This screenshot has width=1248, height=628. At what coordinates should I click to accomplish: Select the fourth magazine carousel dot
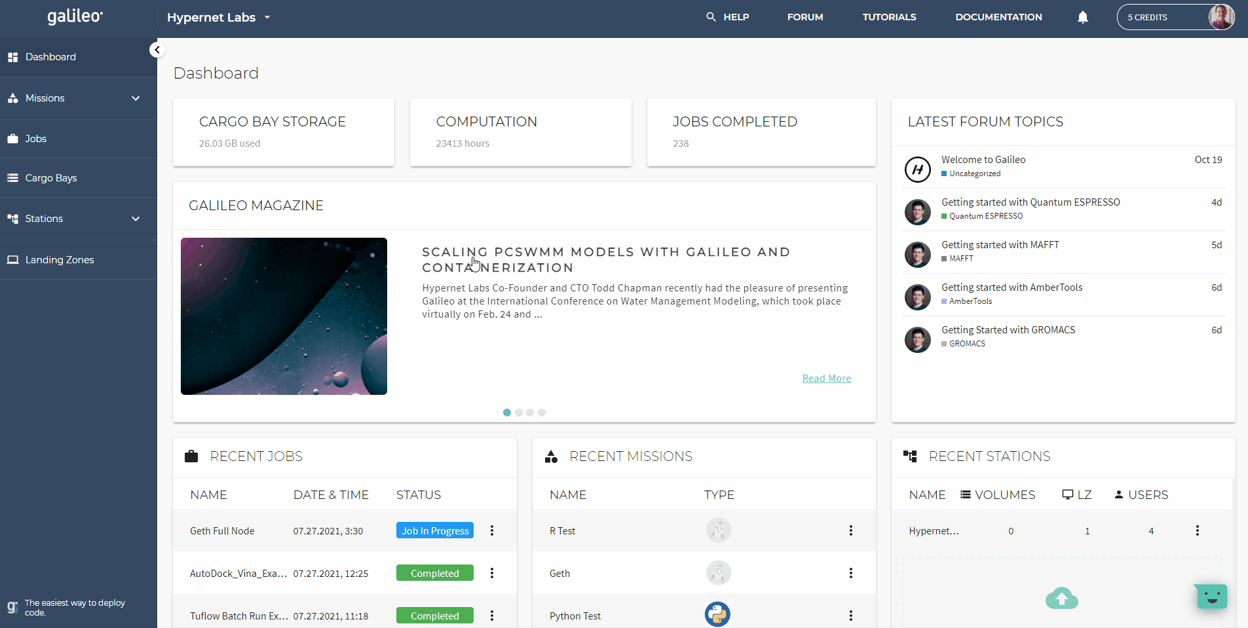point(542,413)
